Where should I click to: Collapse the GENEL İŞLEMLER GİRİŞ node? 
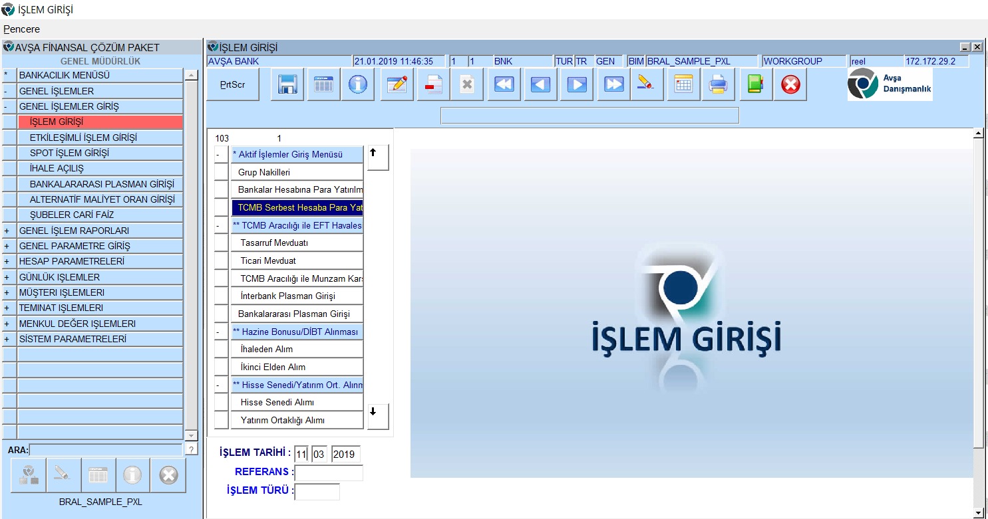[x=9, y=106]
